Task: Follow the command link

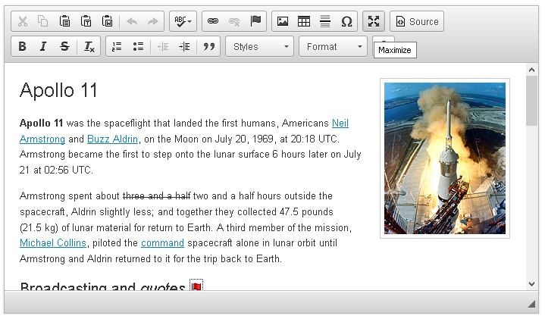Action: pos(162,243)
